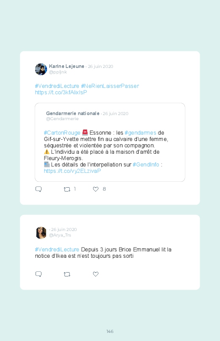220x341 pixels.
Task: Open the @Gendarmerie handle
Action: pyautogui.click(x=62, y=119)
